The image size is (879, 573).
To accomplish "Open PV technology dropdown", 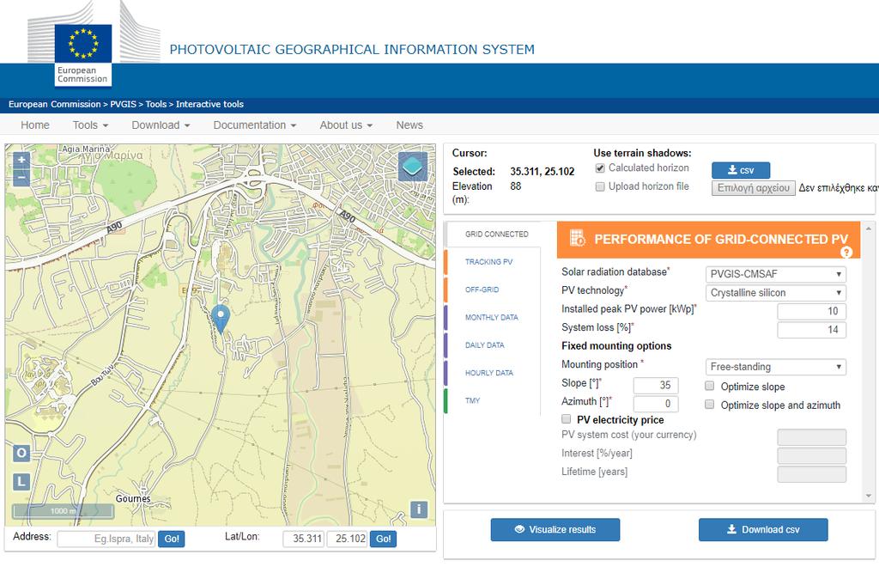I will pyautogui.click(x=775, y=292).
